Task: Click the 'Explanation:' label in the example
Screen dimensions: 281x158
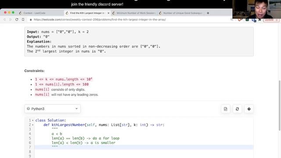Action: click(x=39, y=41)
